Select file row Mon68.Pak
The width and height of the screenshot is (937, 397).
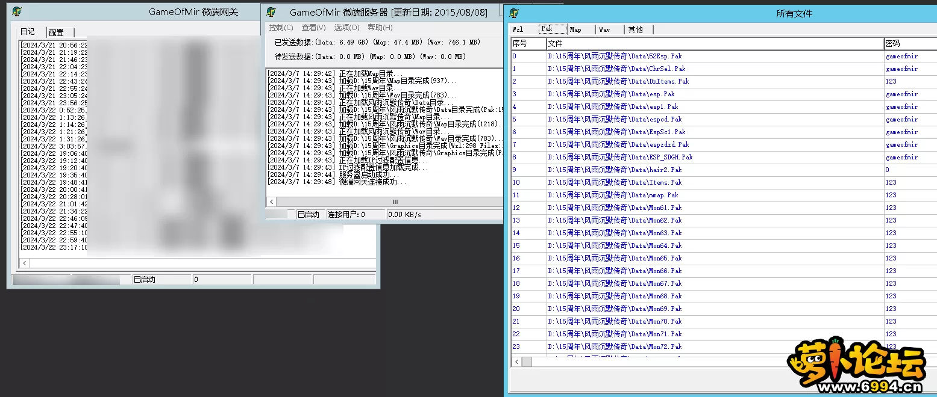coord(723,296)
